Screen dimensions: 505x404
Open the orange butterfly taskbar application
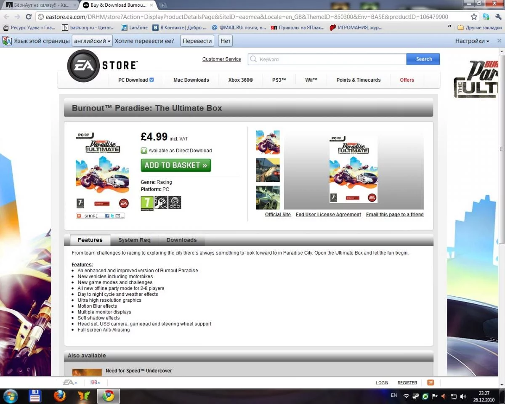click(84, 396)
